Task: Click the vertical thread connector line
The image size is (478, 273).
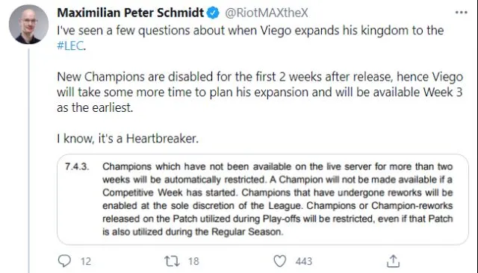Action: 29,160
